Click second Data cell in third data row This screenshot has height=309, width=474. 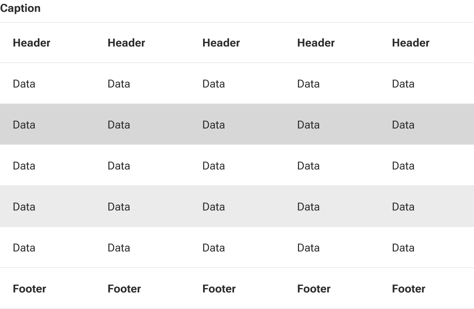tap(142, 166)
